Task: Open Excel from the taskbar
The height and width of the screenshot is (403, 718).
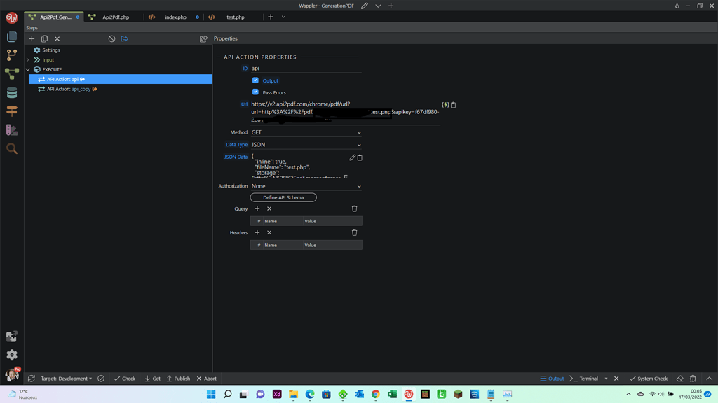Action: point(392,394)
